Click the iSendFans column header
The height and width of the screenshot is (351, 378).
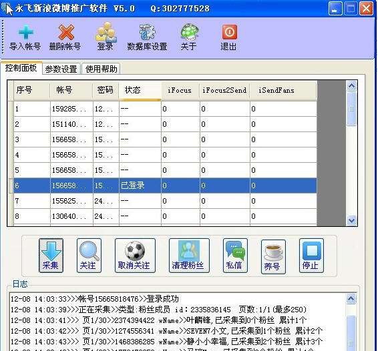(x=283, y=90)
